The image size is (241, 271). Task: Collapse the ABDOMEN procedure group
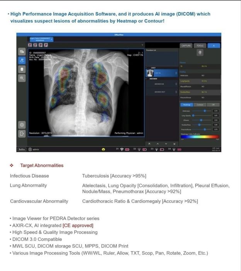coord(147,79)
